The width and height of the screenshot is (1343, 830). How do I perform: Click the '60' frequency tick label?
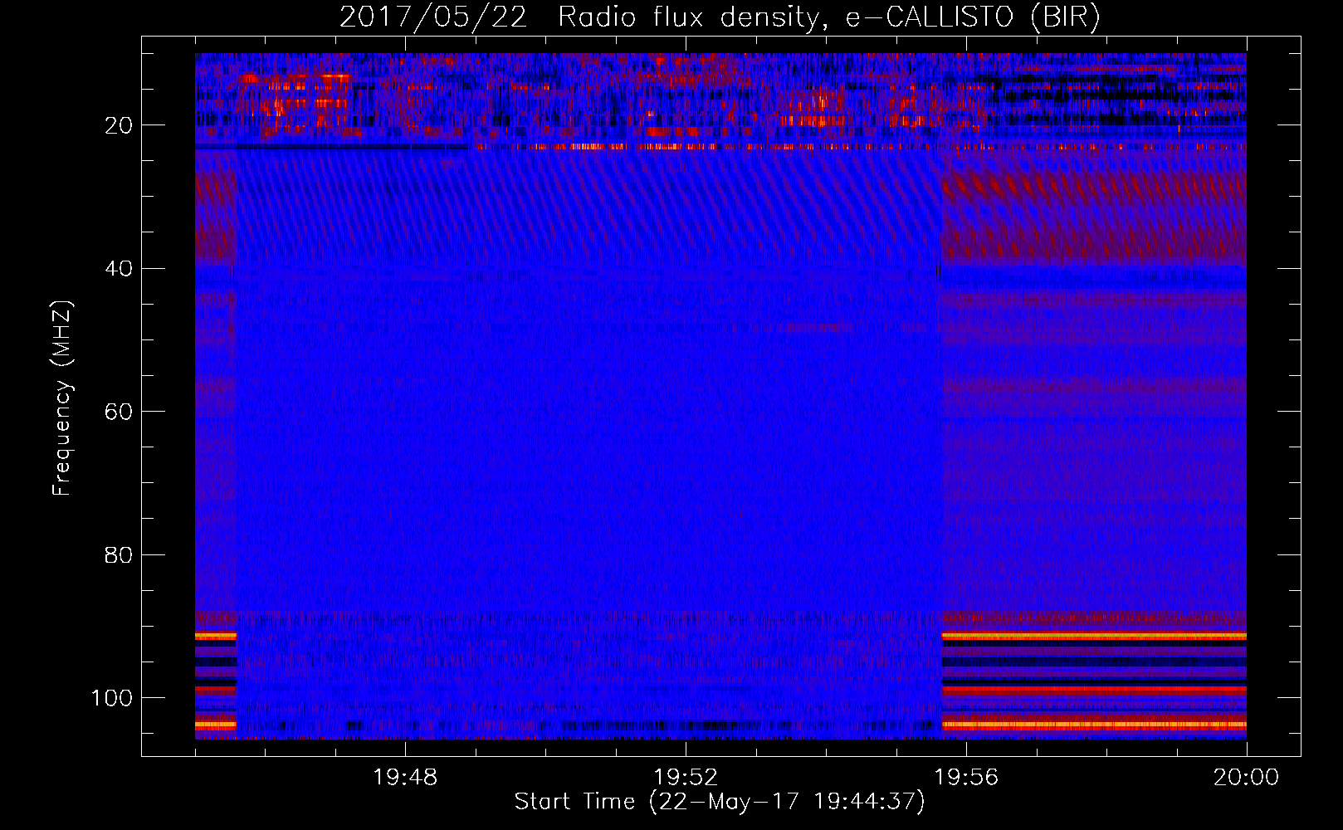[x=119, y=412]
